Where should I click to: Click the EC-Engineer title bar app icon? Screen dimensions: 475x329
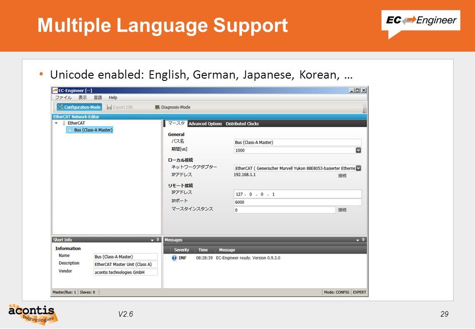(55, 90)
